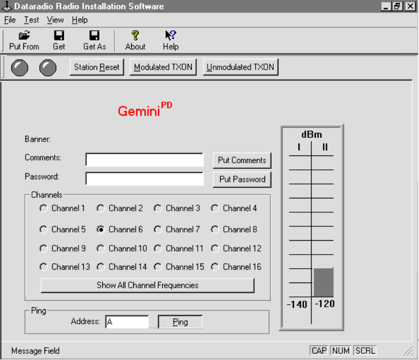Viewport: 419px width, 360px height.
Task: Click the Put Comments button
Action: point(242,161)
